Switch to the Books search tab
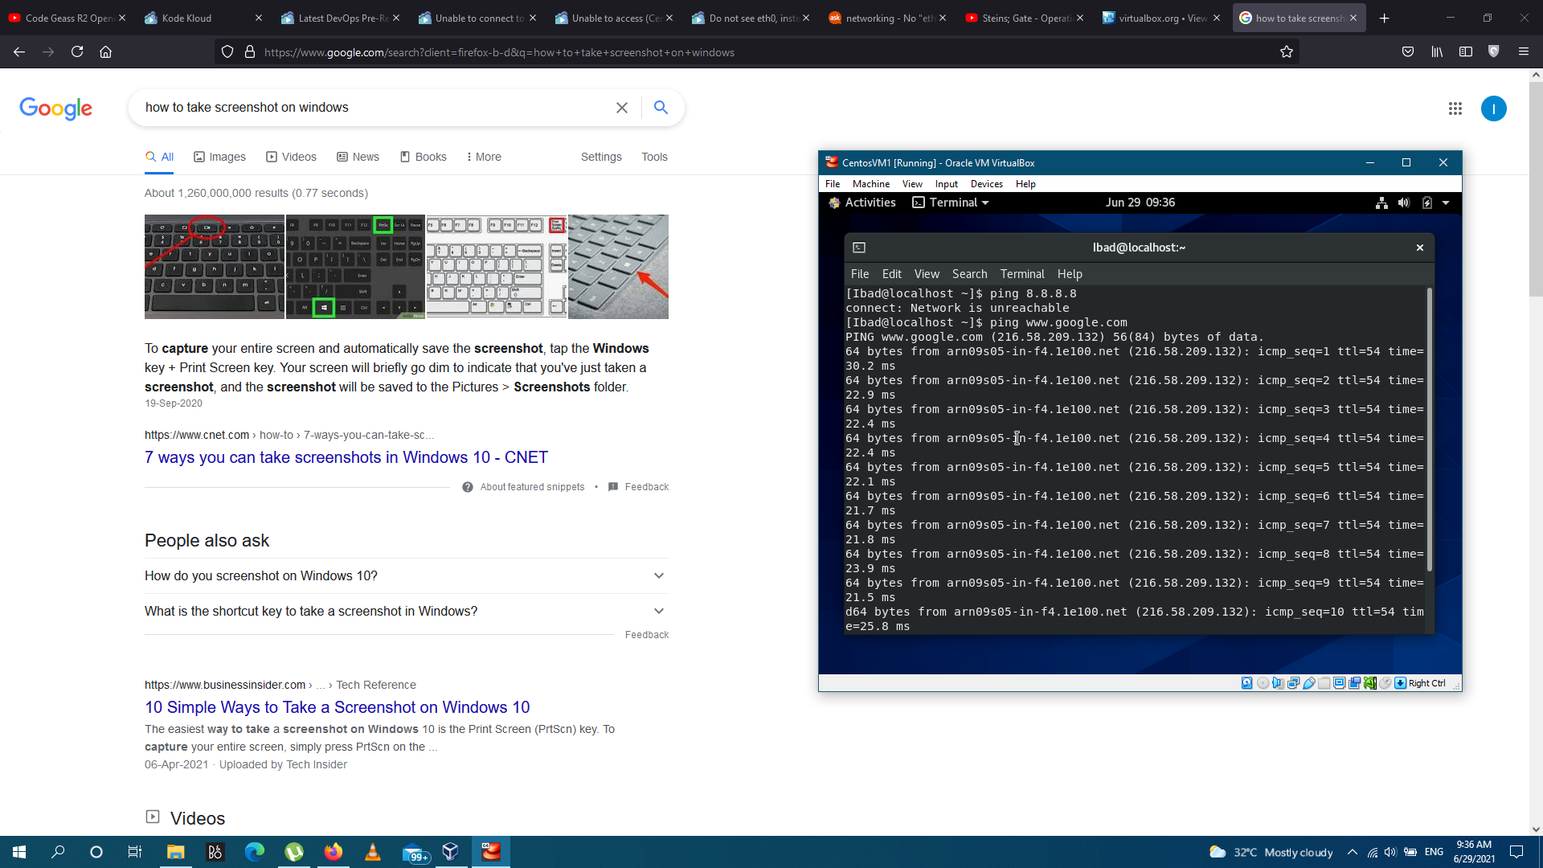 pos(423,157)
